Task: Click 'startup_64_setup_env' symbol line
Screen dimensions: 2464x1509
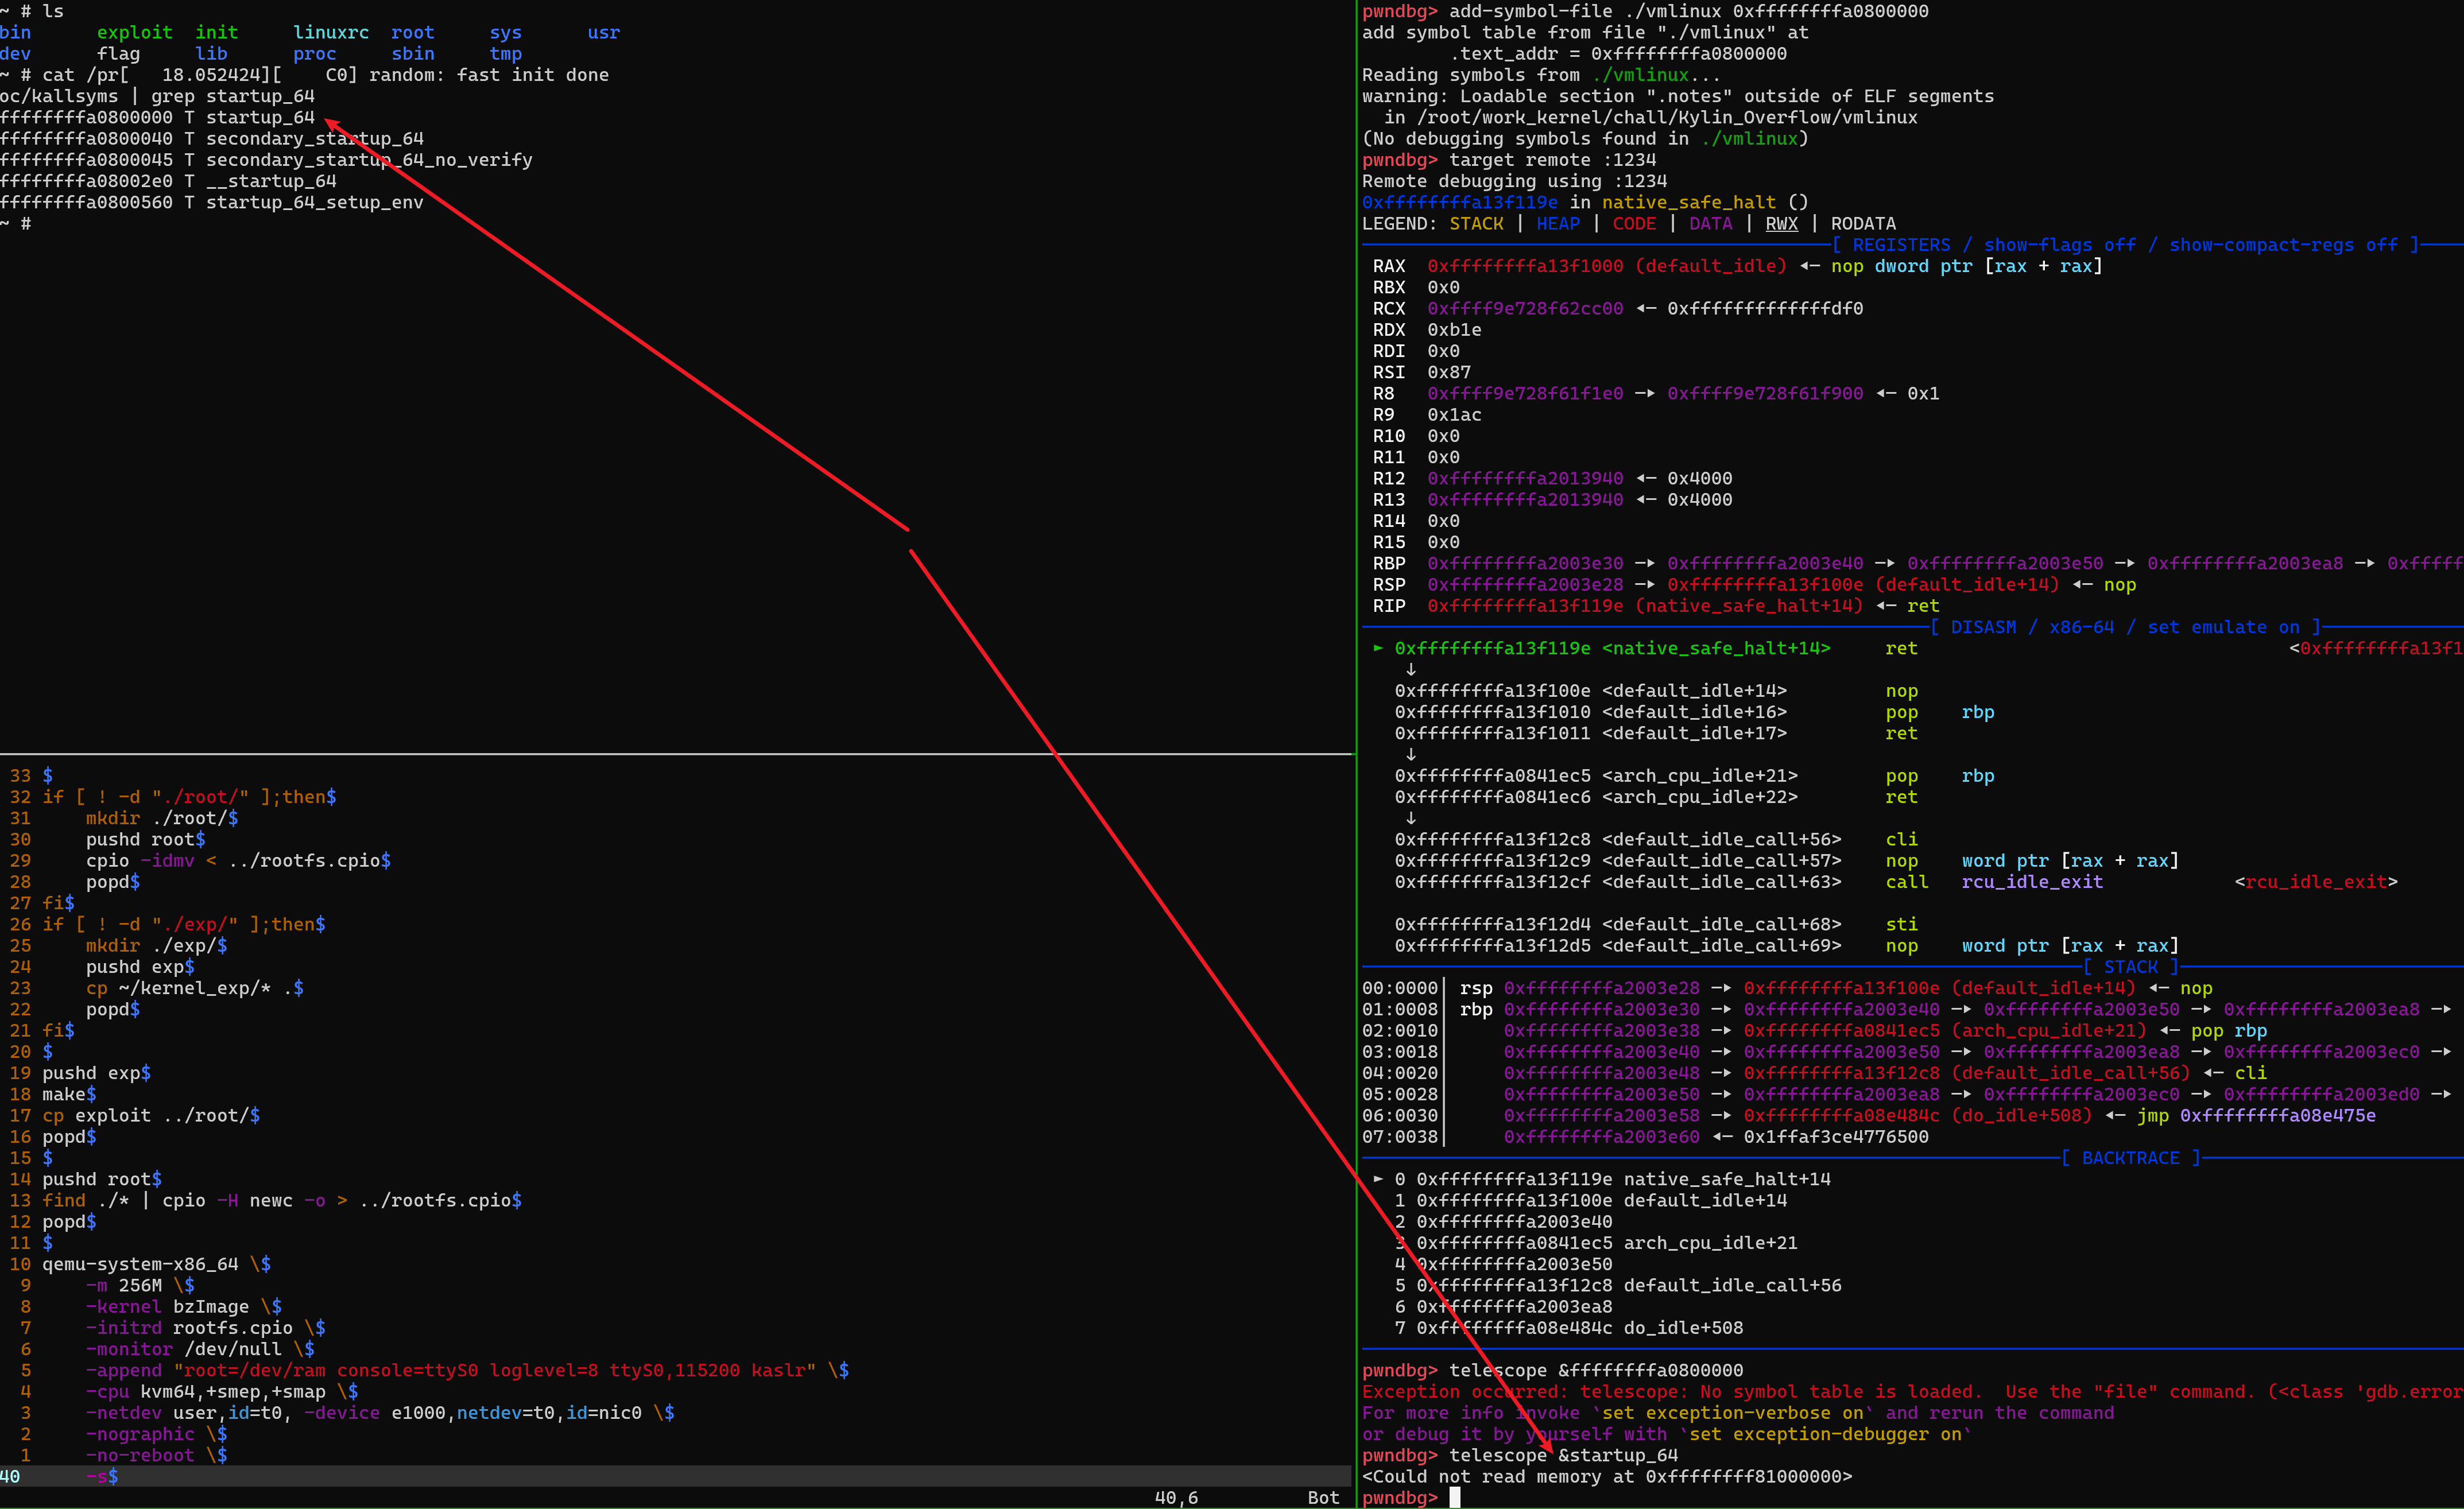Action: (212, 202)
